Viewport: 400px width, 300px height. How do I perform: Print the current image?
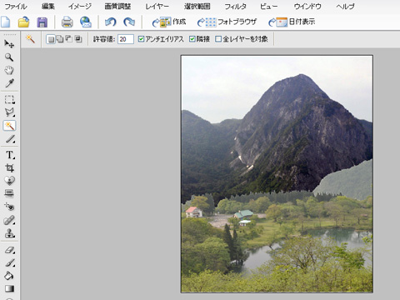[x=67, y=22]
